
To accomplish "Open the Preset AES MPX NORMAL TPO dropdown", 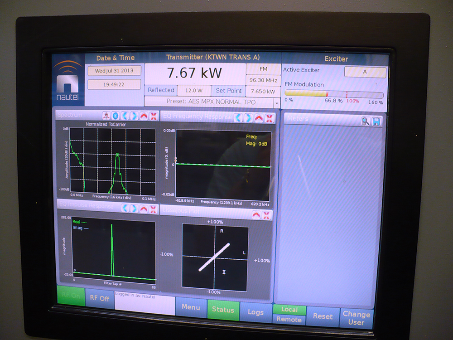I will point(276,102).
